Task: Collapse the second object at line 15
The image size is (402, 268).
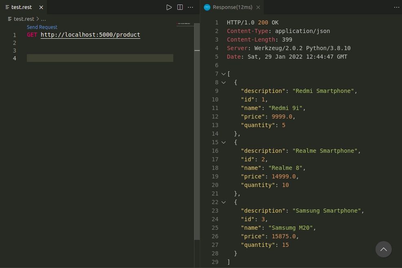Action: click(x=223, y=142)
